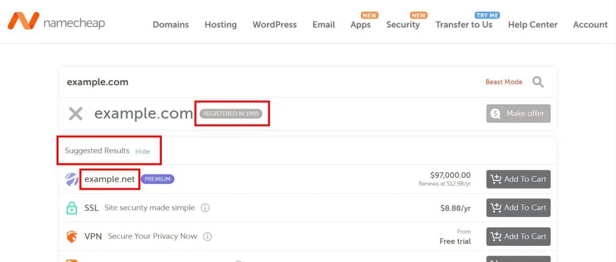
Task: Click the magnifier search icon
Action: (x=538, y=82)
